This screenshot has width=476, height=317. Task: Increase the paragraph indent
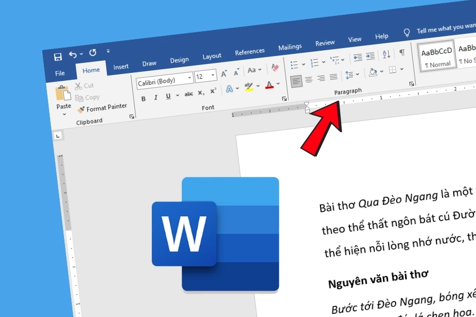click(370, 55)
